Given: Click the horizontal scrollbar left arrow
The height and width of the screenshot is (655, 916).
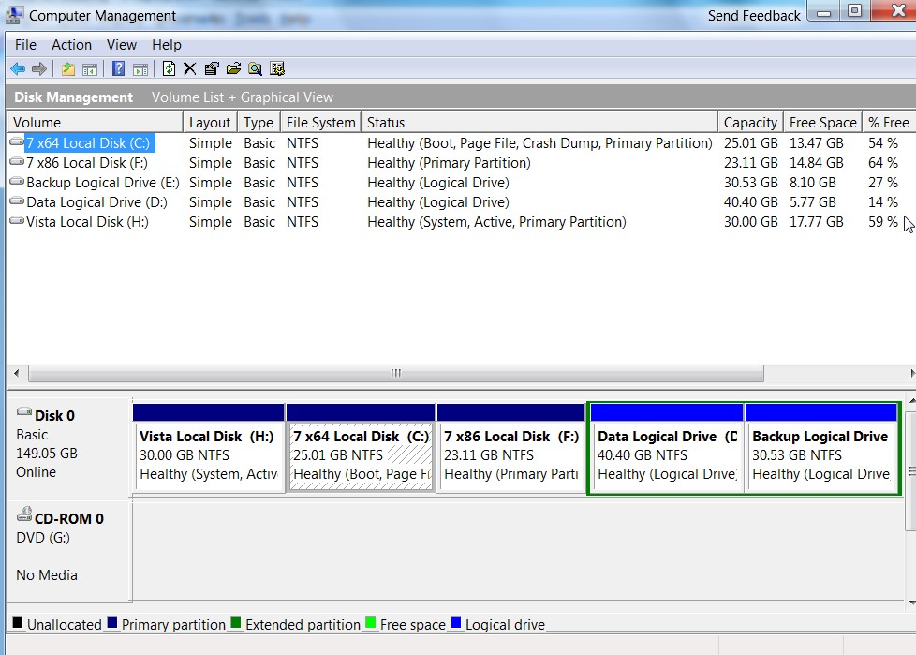Looking at the screenshot, I should click(x=16, y=373).
